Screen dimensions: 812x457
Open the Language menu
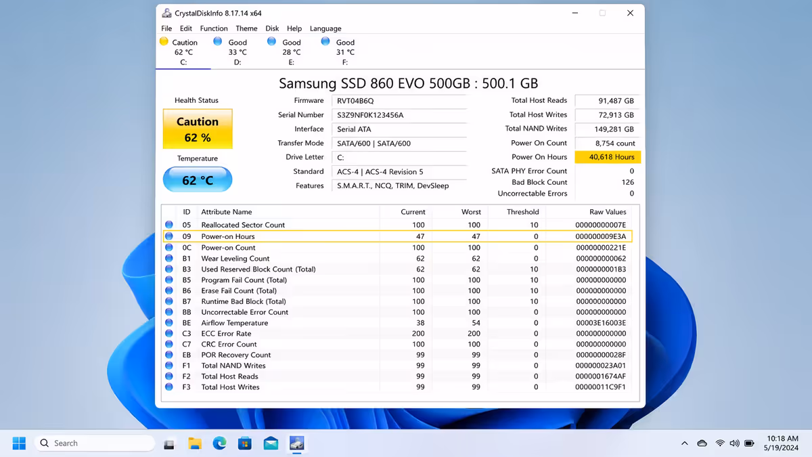coord(325,28)
